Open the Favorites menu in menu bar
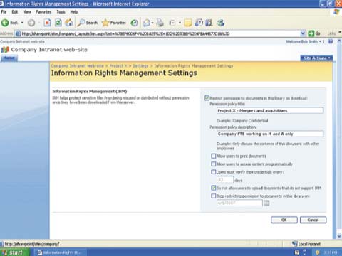 point(43,12)
